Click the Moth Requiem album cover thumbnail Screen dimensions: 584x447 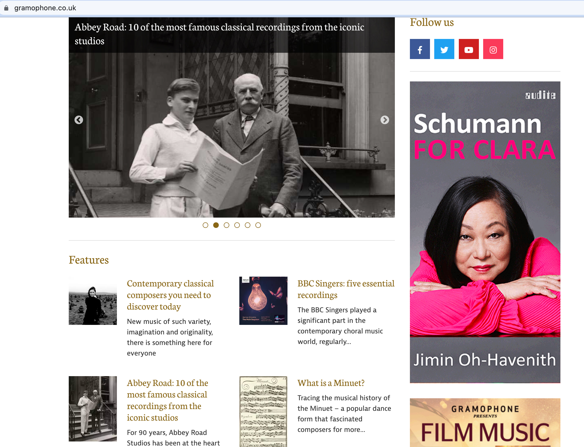coord(263,301)
